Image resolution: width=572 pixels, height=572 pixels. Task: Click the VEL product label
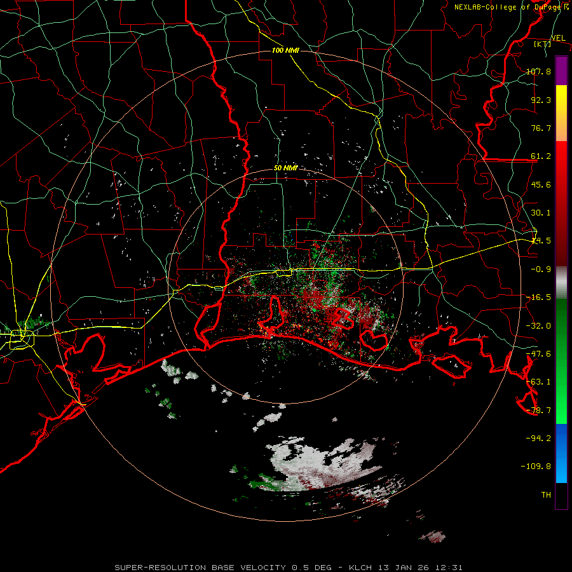(558, 37)
